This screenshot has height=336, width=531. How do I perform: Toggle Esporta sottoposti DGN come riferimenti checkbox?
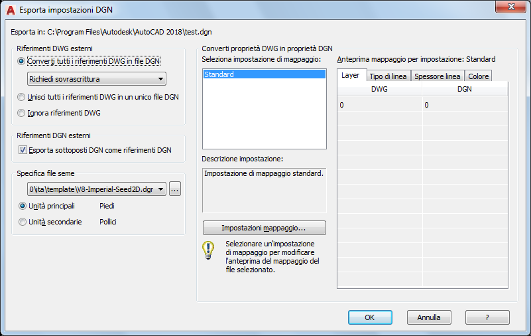tap(23, 150)
